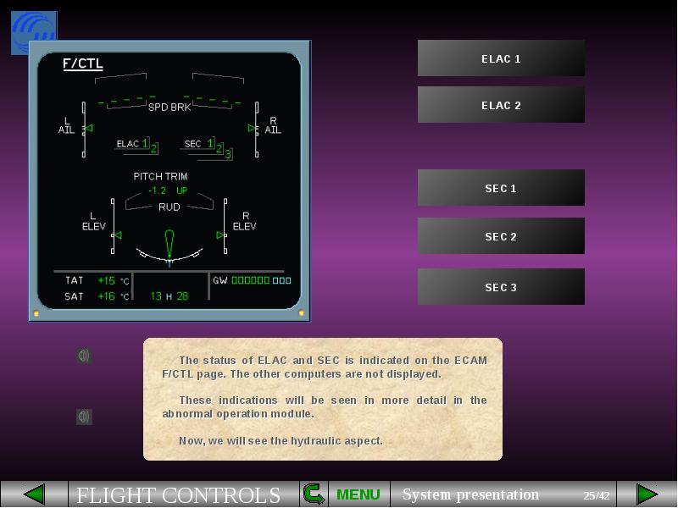The height and width of the screenshot is (508, 678).
Task: Play the lower speaker audio icon
Action: point(84,417)
